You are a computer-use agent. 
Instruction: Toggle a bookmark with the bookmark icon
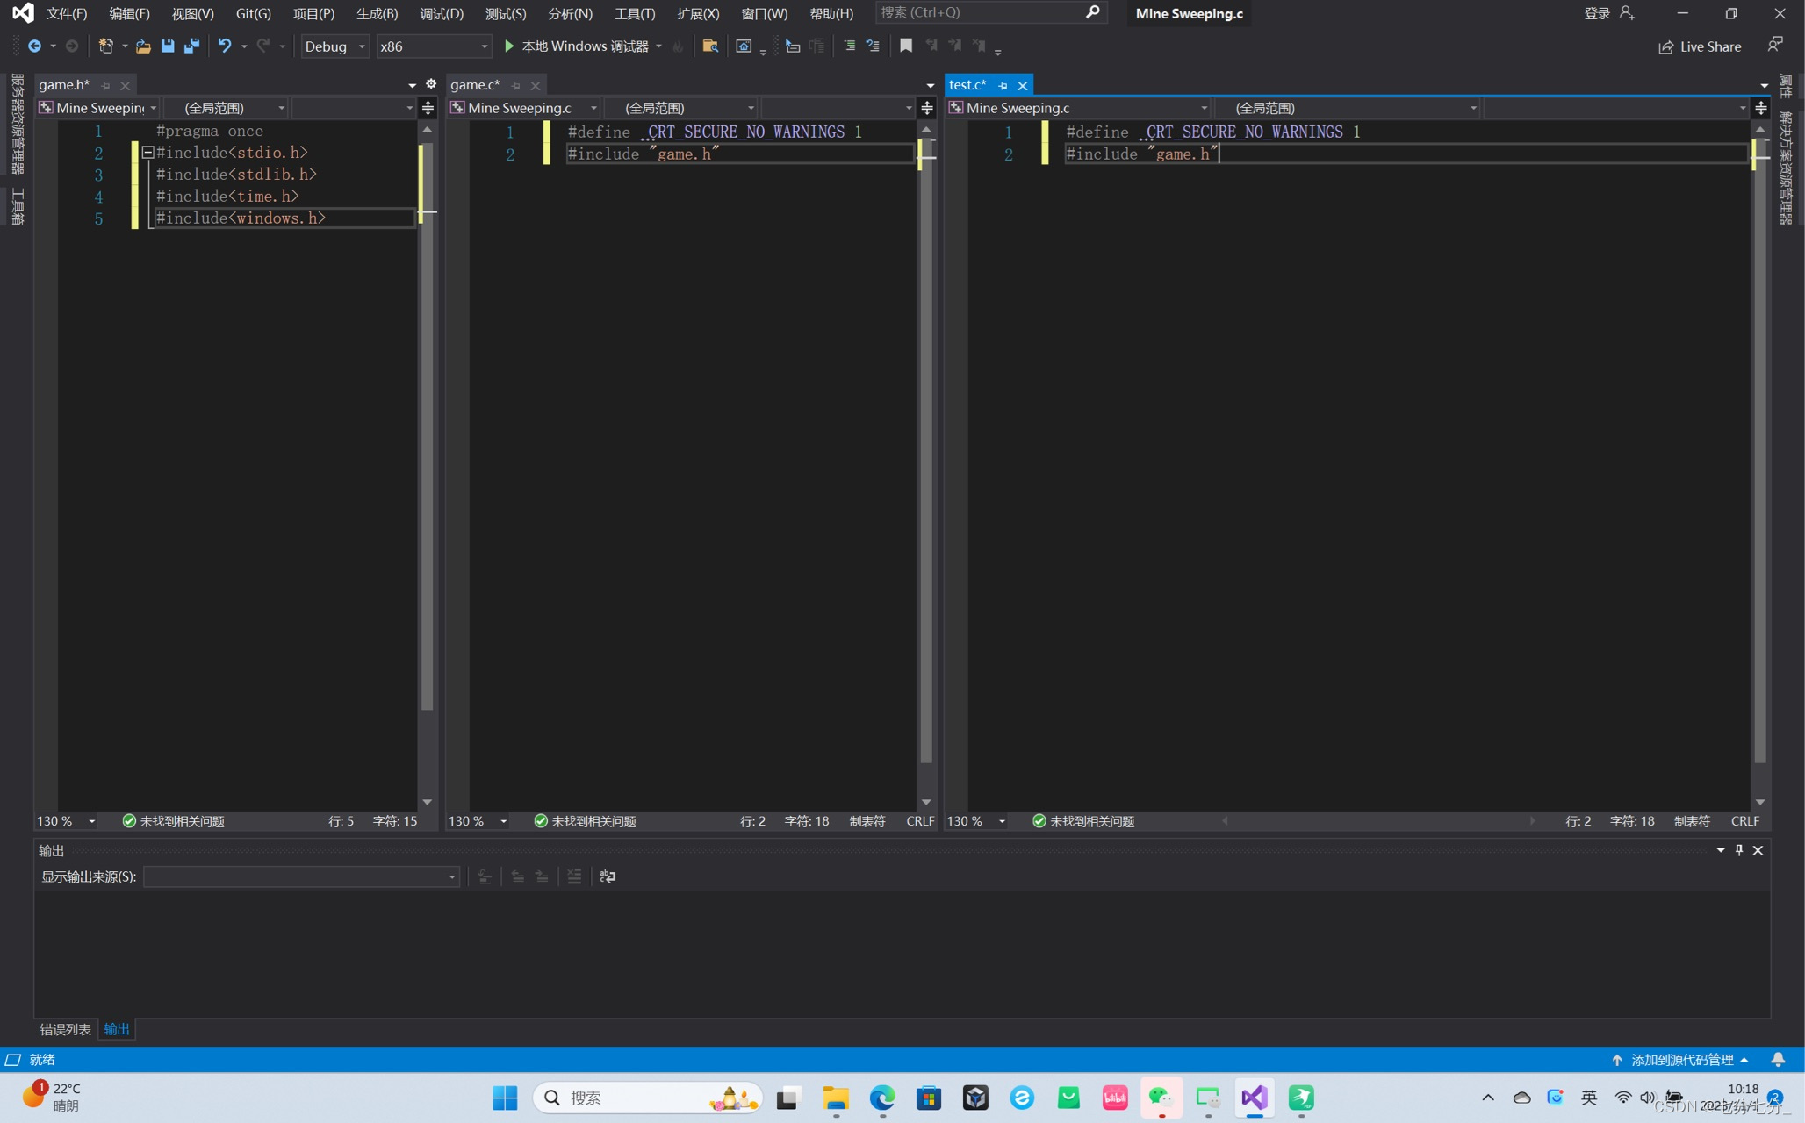(x=905, y=46)
